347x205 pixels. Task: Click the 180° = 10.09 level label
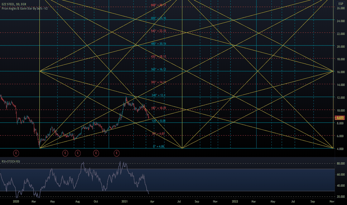point(159,108)
